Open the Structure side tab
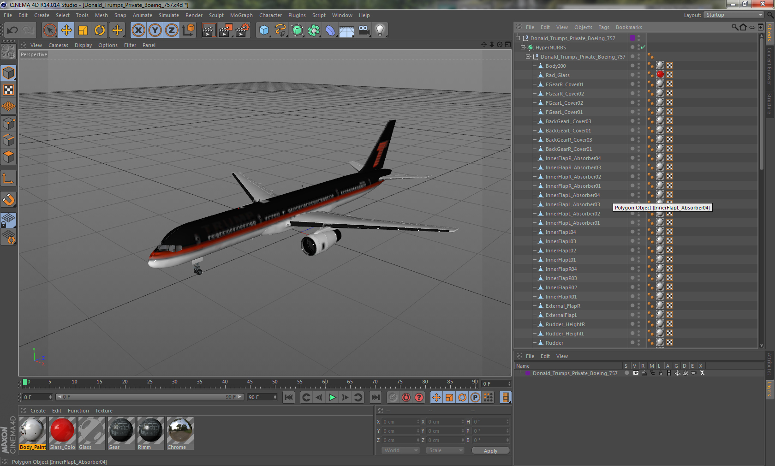Screen dimensions: 775x466 pos(769,103)
